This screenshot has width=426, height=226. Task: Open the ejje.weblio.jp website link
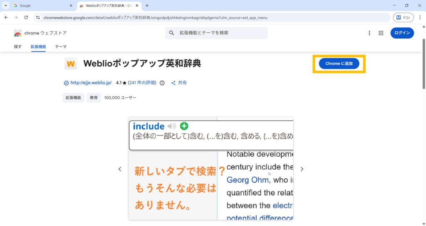tap(91, 83)
